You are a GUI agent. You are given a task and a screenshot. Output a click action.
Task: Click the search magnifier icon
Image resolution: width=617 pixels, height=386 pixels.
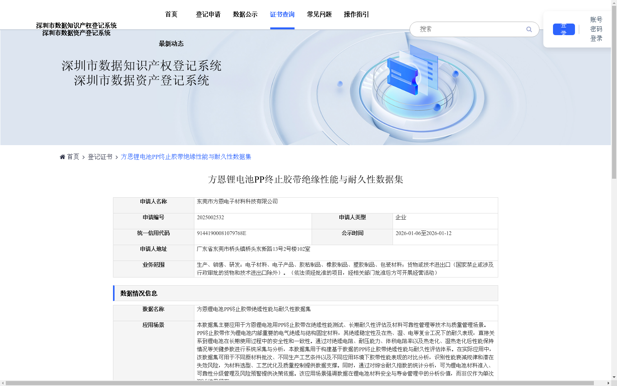click(x=529, y=29)
